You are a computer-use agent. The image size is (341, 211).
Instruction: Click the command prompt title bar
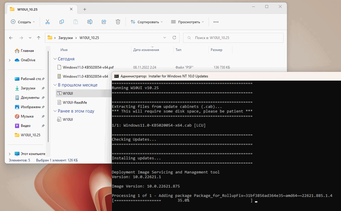[226, 76]
